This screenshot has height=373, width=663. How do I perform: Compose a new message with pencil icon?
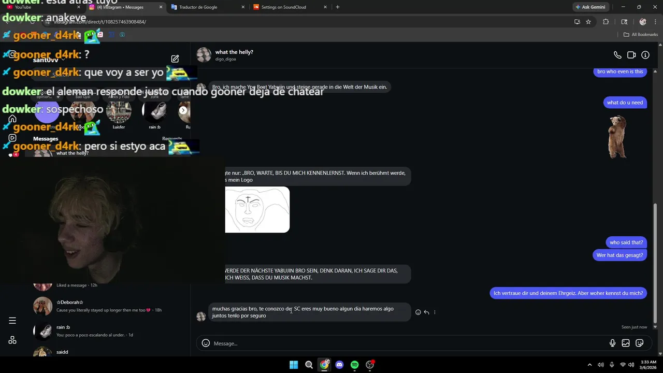pyautogui.click(x=175, y=59)
